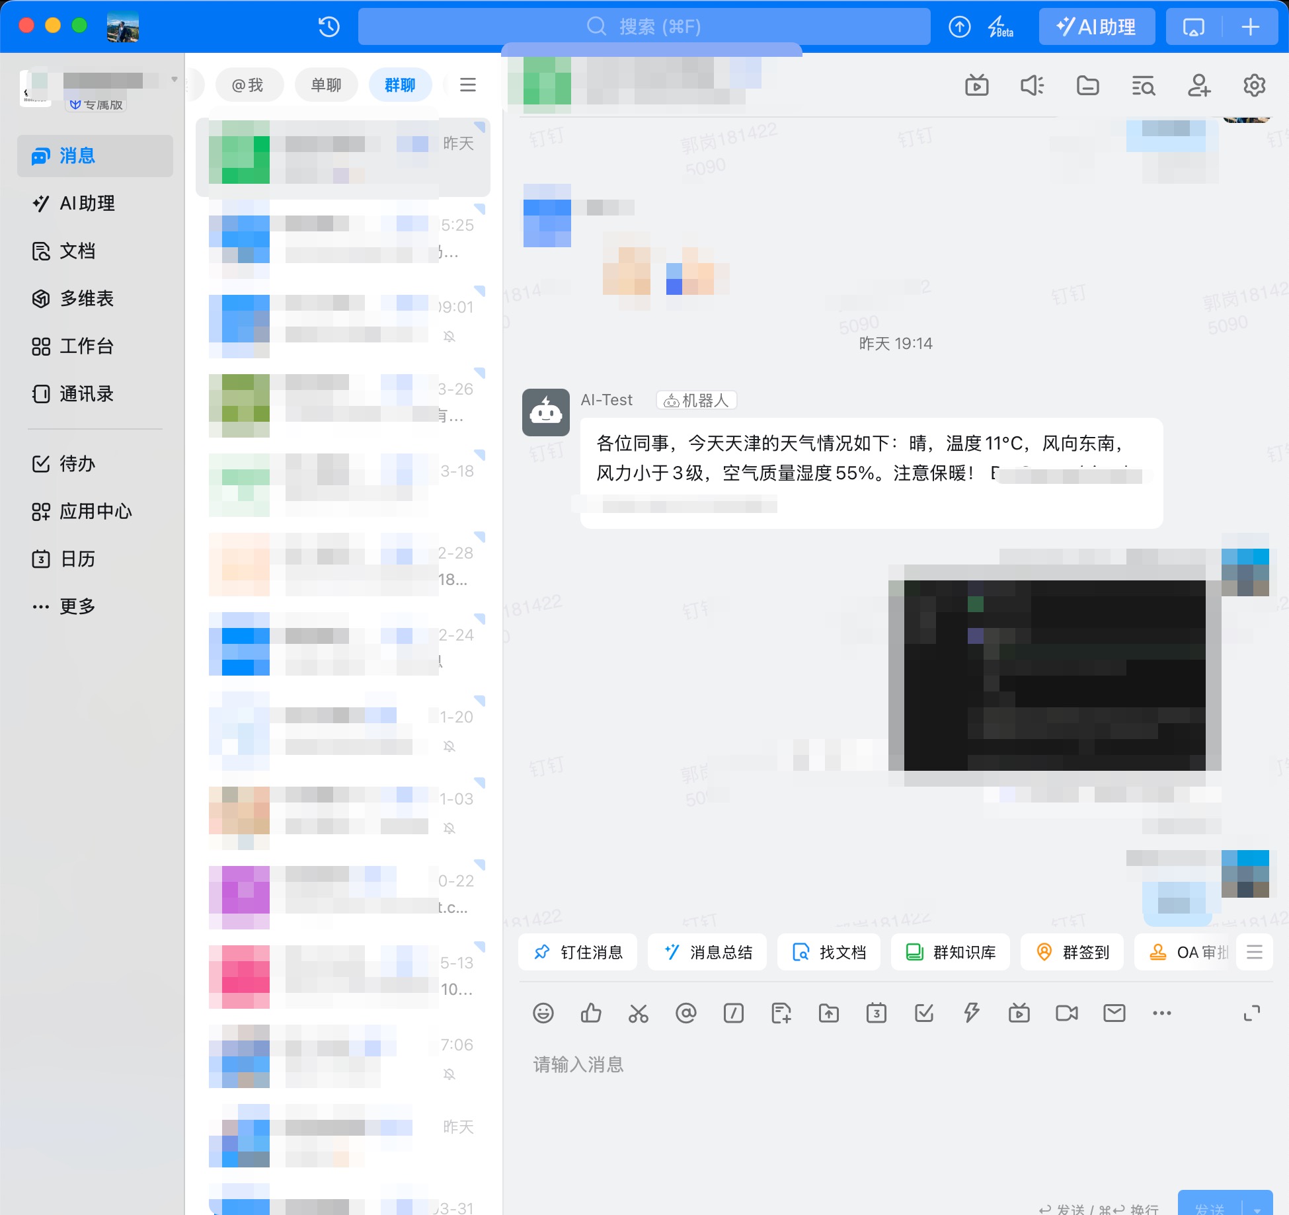The width and height of the screenshot is (1289, 1215).
Task: Open group settings with the gear icon
Action: 1254,85
